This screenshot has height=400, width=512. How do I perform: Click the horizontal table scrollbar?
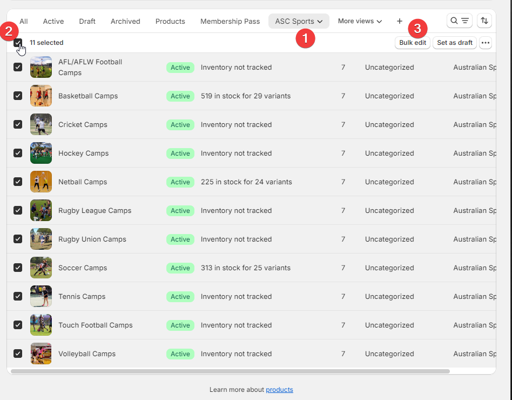click(x=230, y=371)
